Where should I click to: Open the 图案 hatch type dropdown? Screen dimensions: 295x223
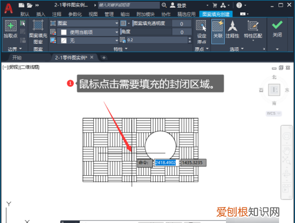coord(88,24)
